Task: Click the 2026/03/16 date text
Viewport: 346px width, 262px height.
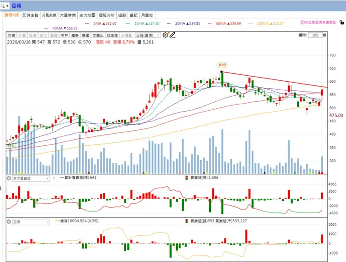Action: coord(19,42)
